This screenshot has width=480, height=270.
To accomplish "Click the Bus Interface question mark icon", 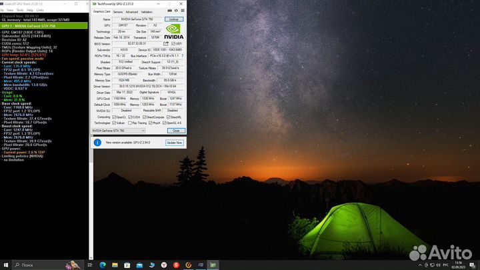I will click(x=183, y=56).
